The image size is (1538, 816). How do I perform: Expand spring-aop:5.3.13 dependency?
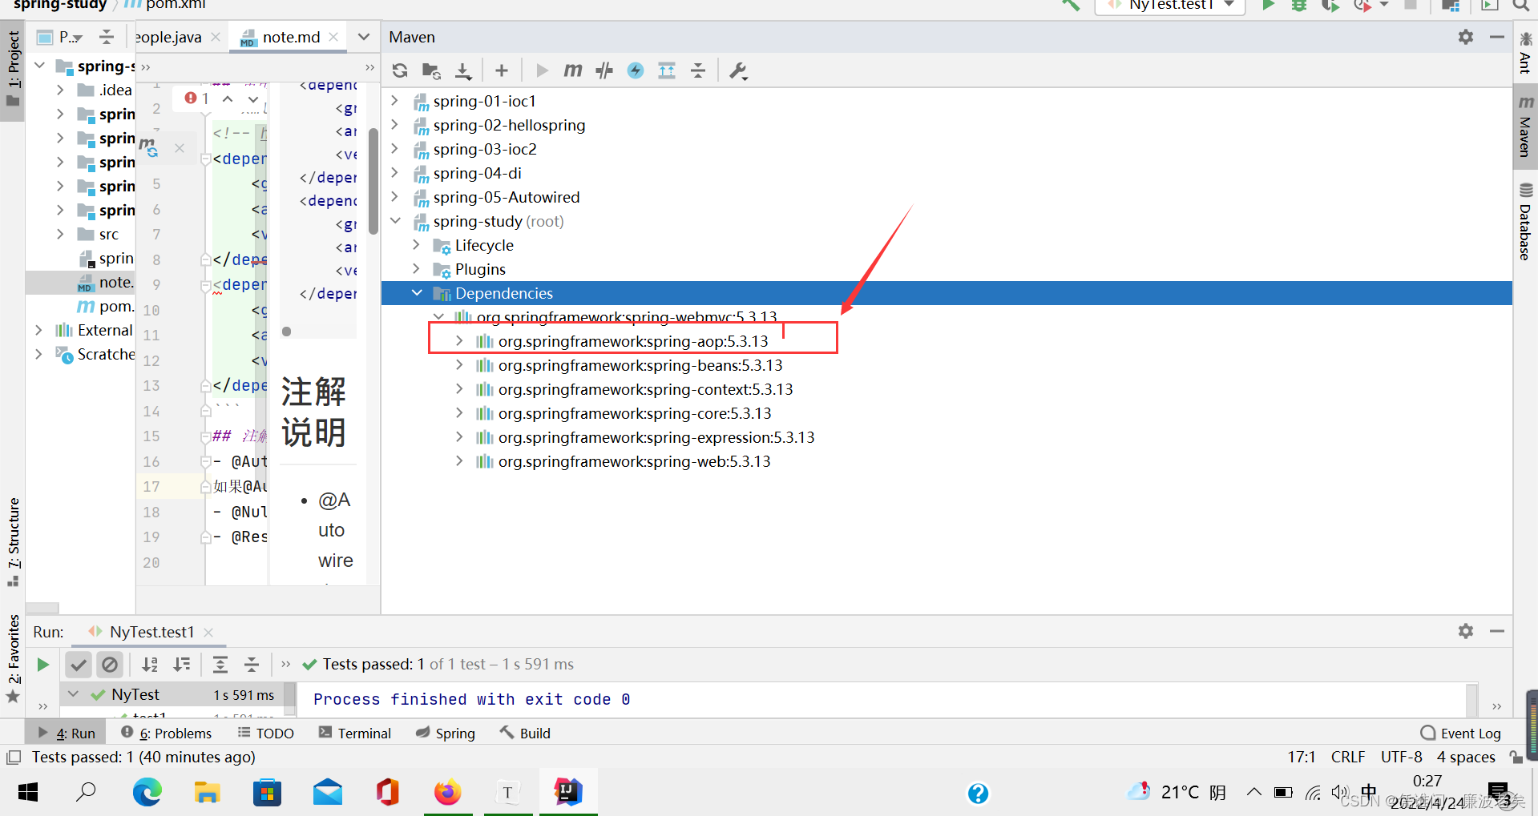(x=459, y=341)
